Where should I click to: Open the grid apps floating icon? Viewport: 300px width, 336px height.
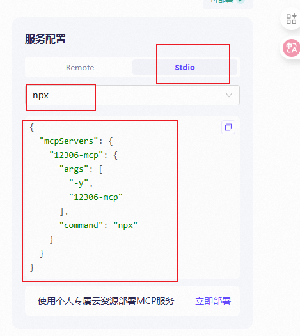pos(291,19)
